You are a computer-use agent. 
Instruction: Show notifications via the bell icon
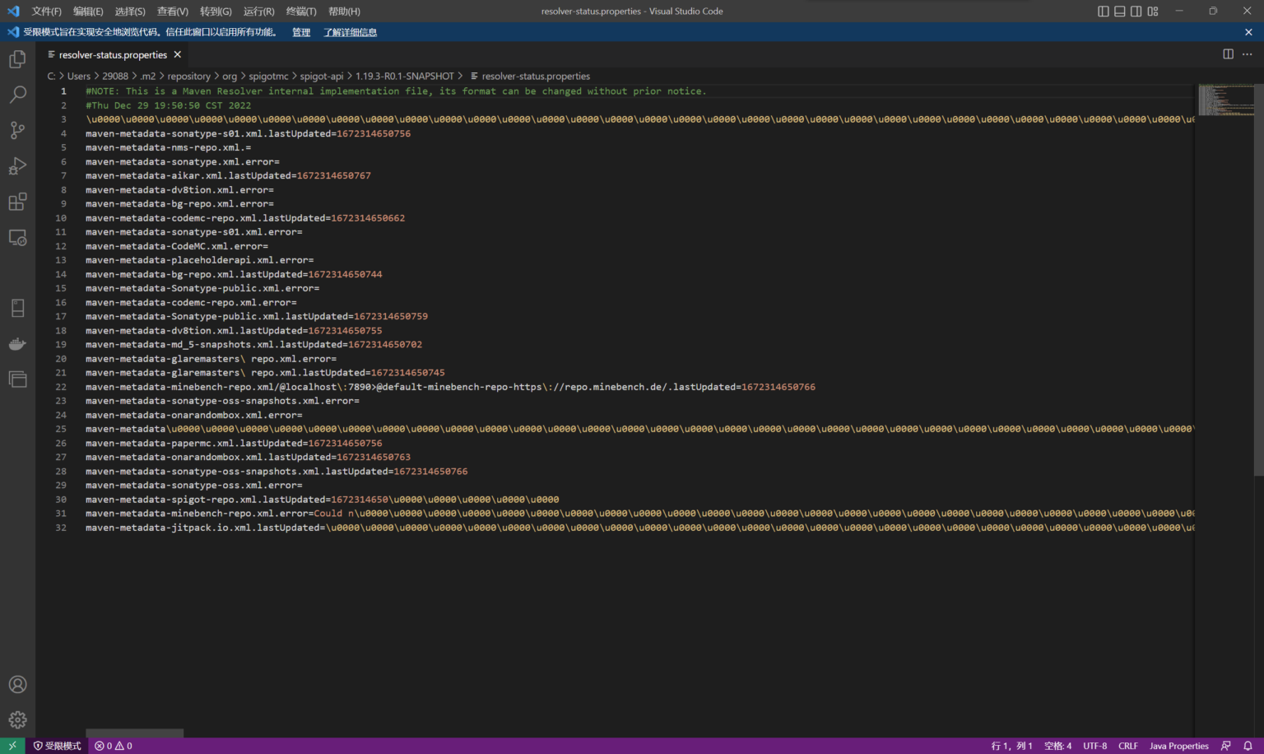pyautogui.click(x=1248, y=745)
